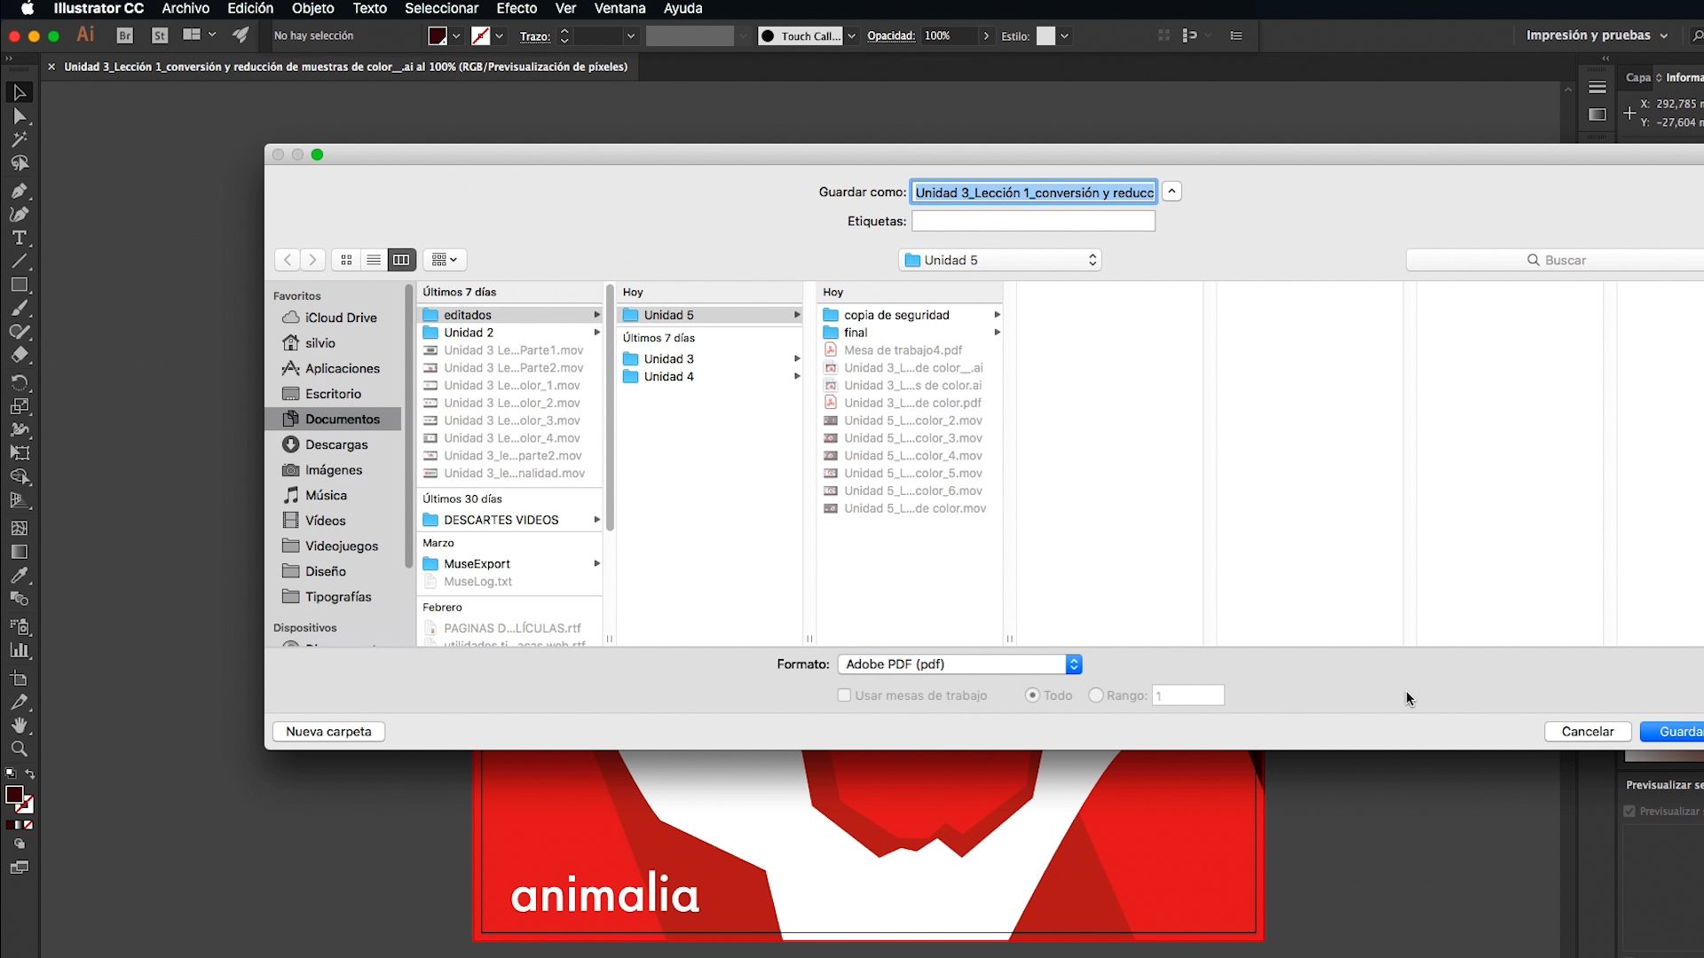Open the Objeto menu
The image size is (1704, 958).
312,9
